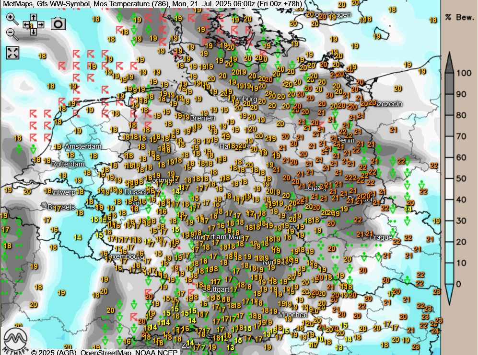Open the NOAA NCEP attribution link
Viewport: 478px width, 355px height.
pyautogui.click(x=156, y=353)
